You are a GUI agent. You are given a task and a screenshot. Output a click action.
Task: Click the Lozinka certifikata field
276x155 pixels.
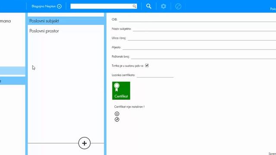(155, 75)
